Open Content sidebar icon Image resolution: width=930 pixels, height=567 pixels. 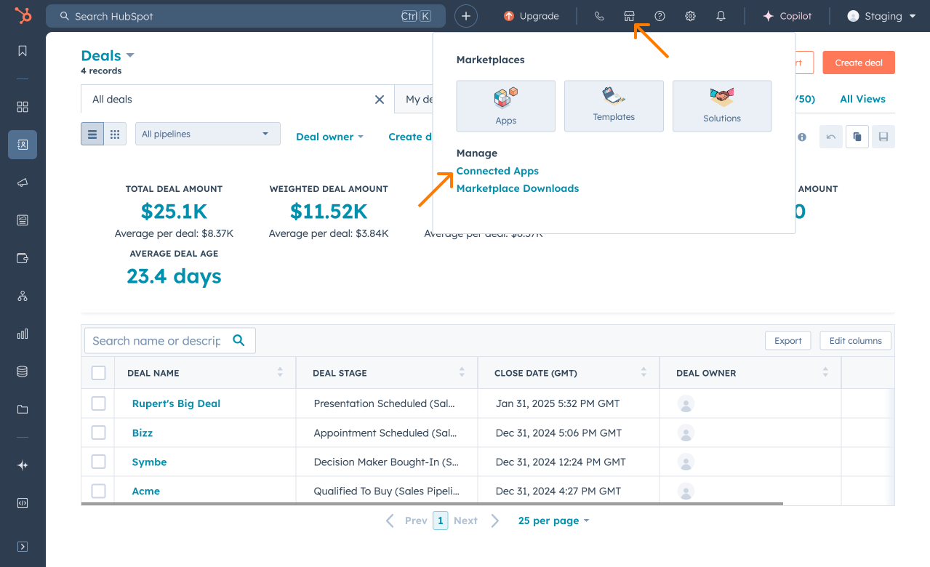click(x=23, y=220)
